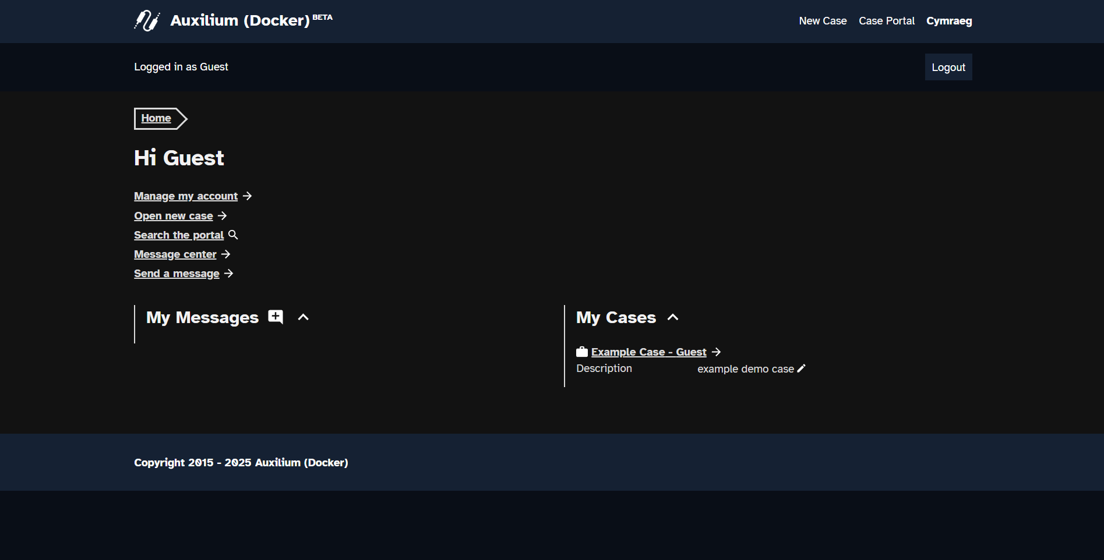Click the briefcase icon beside Example Case - Guest
Image resolution: width=1104 pixels, height=560 pixels.
point(581,351)
